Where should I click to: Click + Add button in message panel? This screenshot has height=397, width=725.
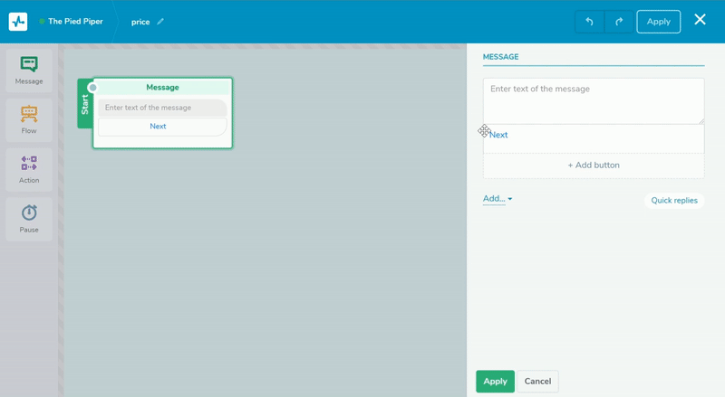[x=594, y=165]
